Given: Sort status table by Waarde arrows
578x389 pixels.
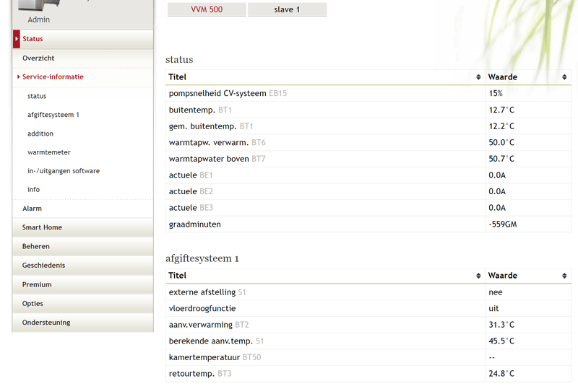Looking at the screenshot, I should [564, 77].
